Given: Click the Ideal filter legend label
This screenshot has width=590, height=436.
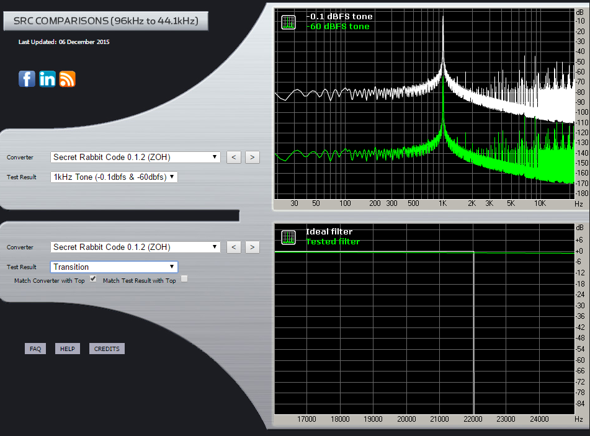Looking at the screenshot, I should click(x=329, y=232).
